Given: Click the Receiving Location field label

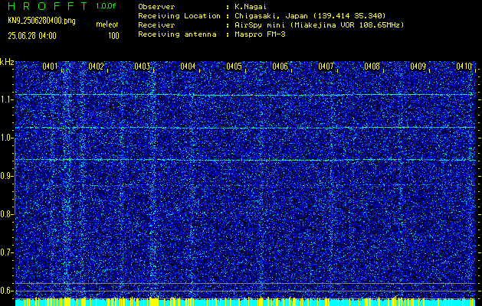Looking at the screenshot, I should pos(179,16).
